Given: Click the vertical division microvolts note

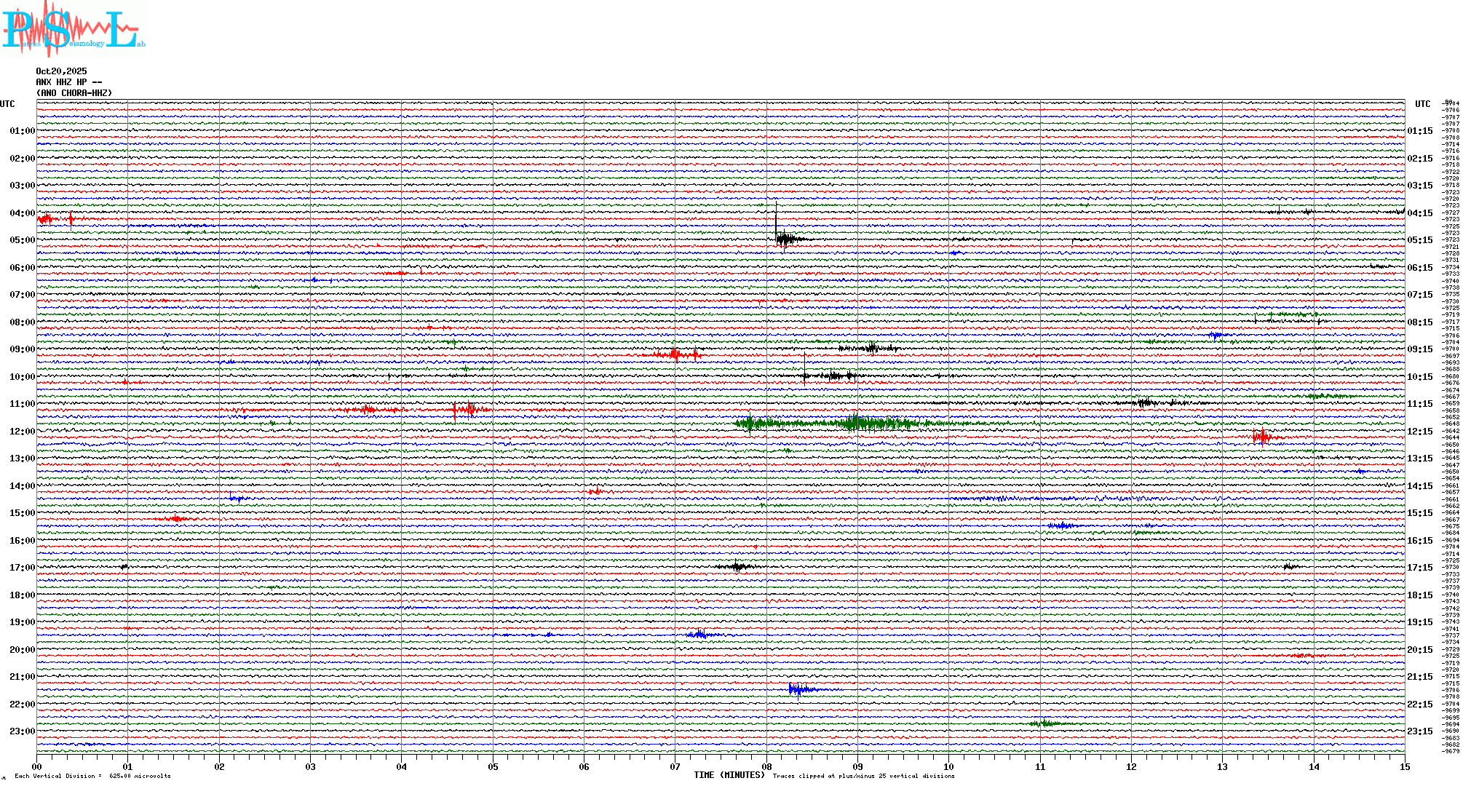Looking at the screenshot, I should (92, 776).
